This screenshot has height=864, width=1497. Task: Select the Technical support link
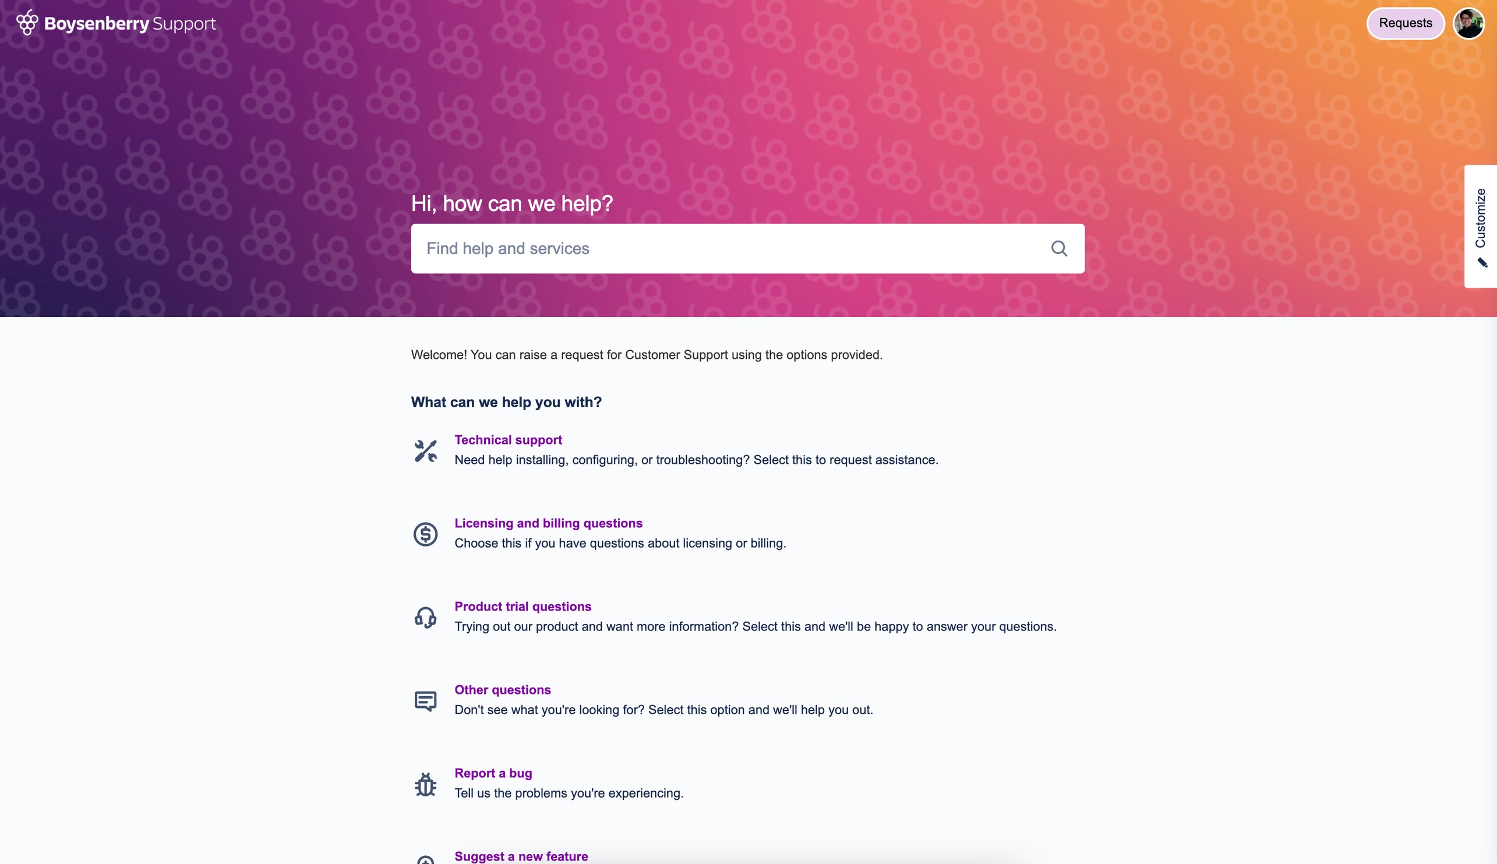508,439
